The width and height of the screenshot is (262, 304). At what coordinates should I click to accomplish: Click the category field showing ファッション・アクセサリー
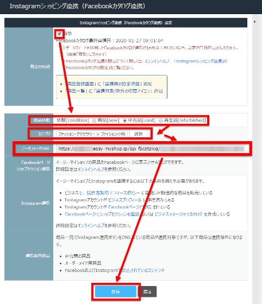[x=92, y=134]
